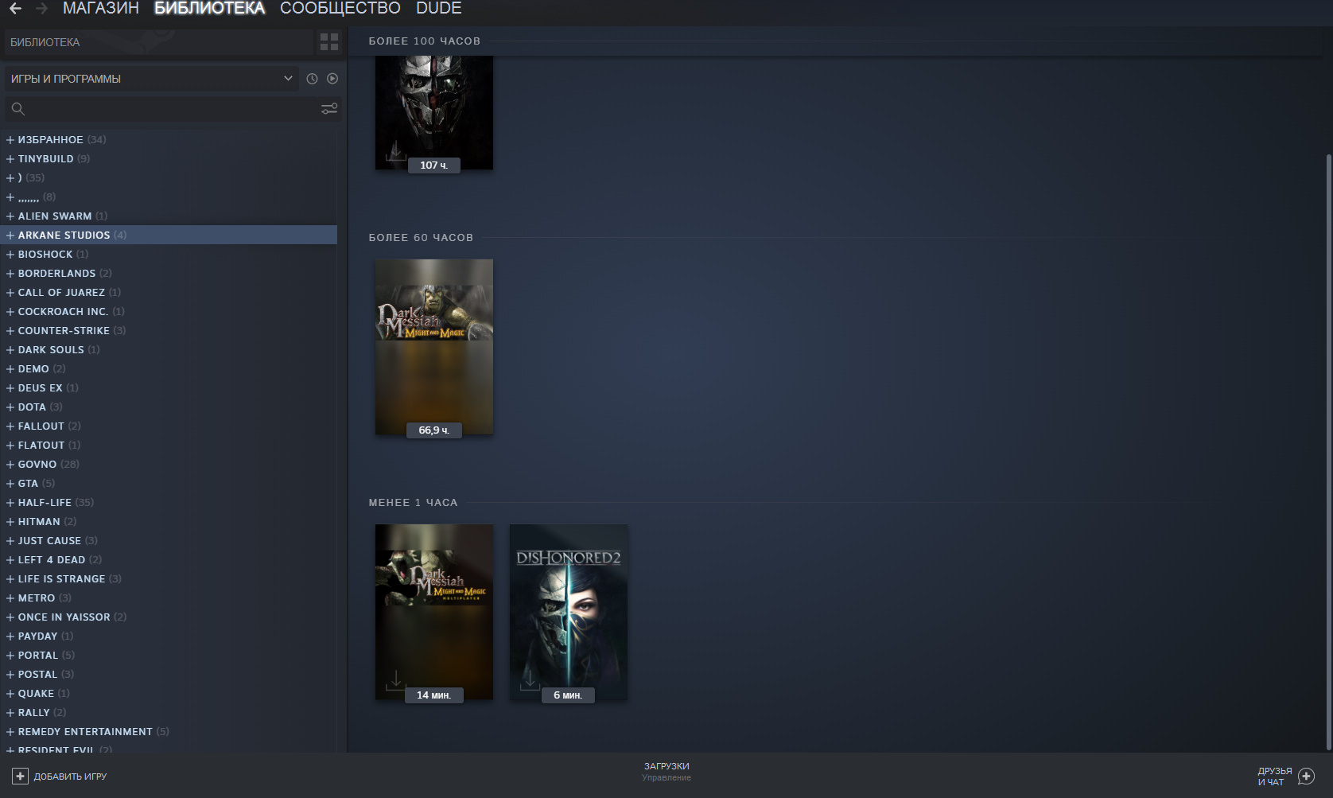Expand the DARK SOULS collection
The width and height of the screenshot is (1333, 798).
pyautogui.click(x=10, y=350)
